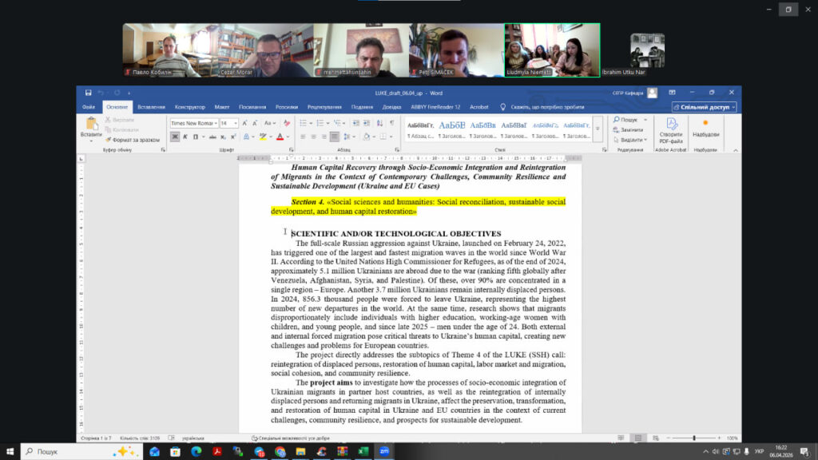Click the increase font size icon
818x460 pixels.
[246, 123]
